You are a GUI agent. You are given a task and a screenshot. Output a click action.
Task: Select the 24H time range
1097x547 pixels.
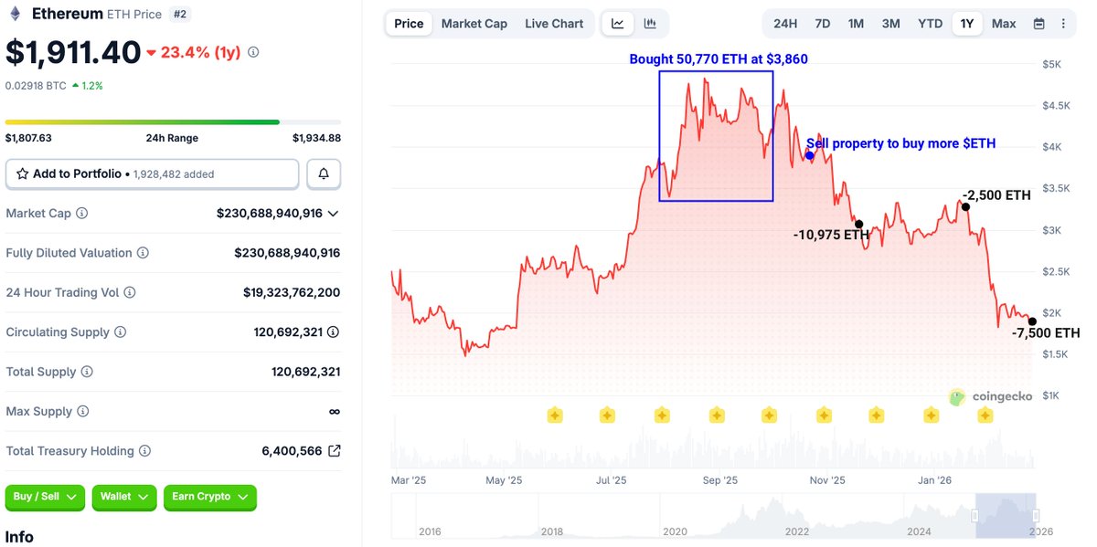(x=785, y=24)
